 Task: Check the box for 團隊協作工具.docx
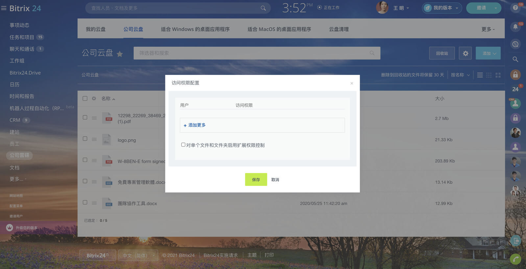85,202
